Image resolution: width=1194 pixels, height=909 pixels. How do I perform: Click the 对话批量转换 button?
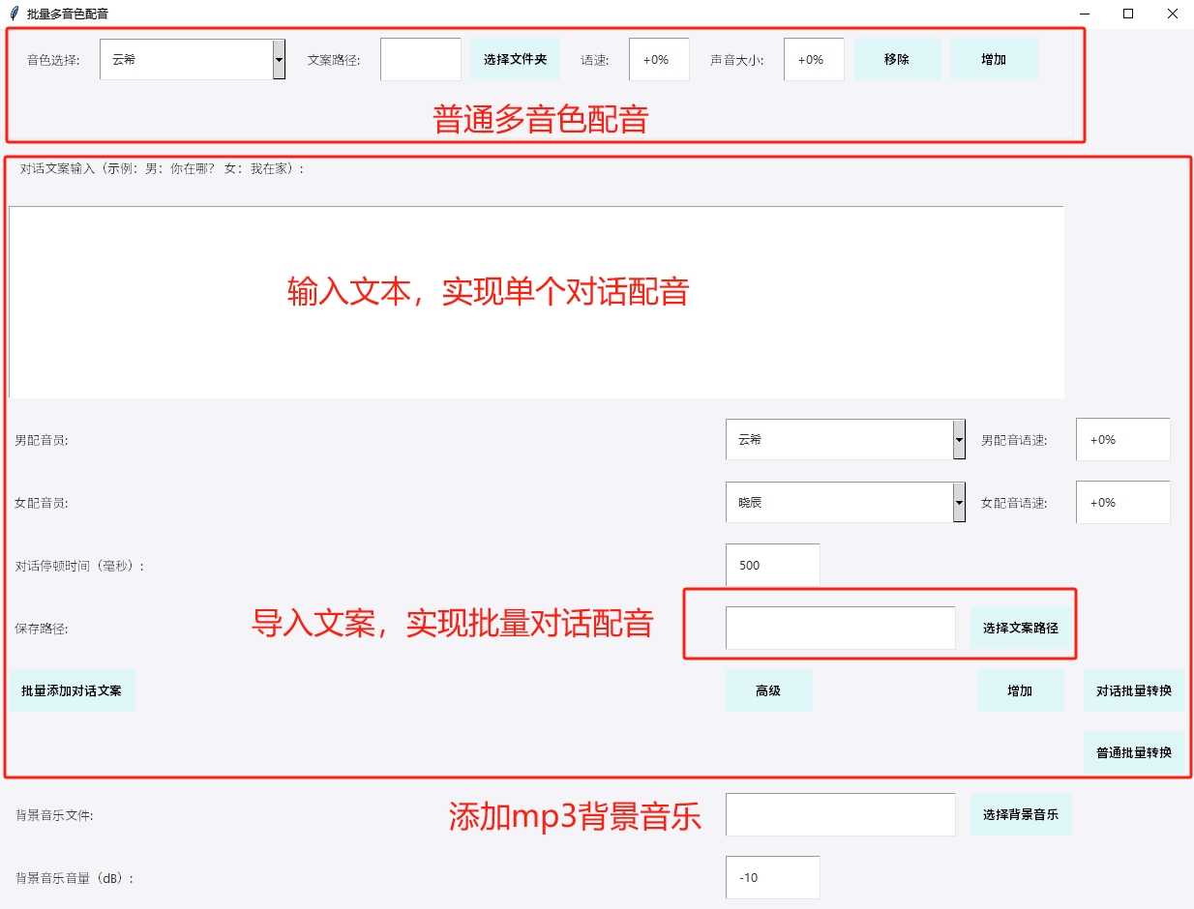pos(1133,690)
